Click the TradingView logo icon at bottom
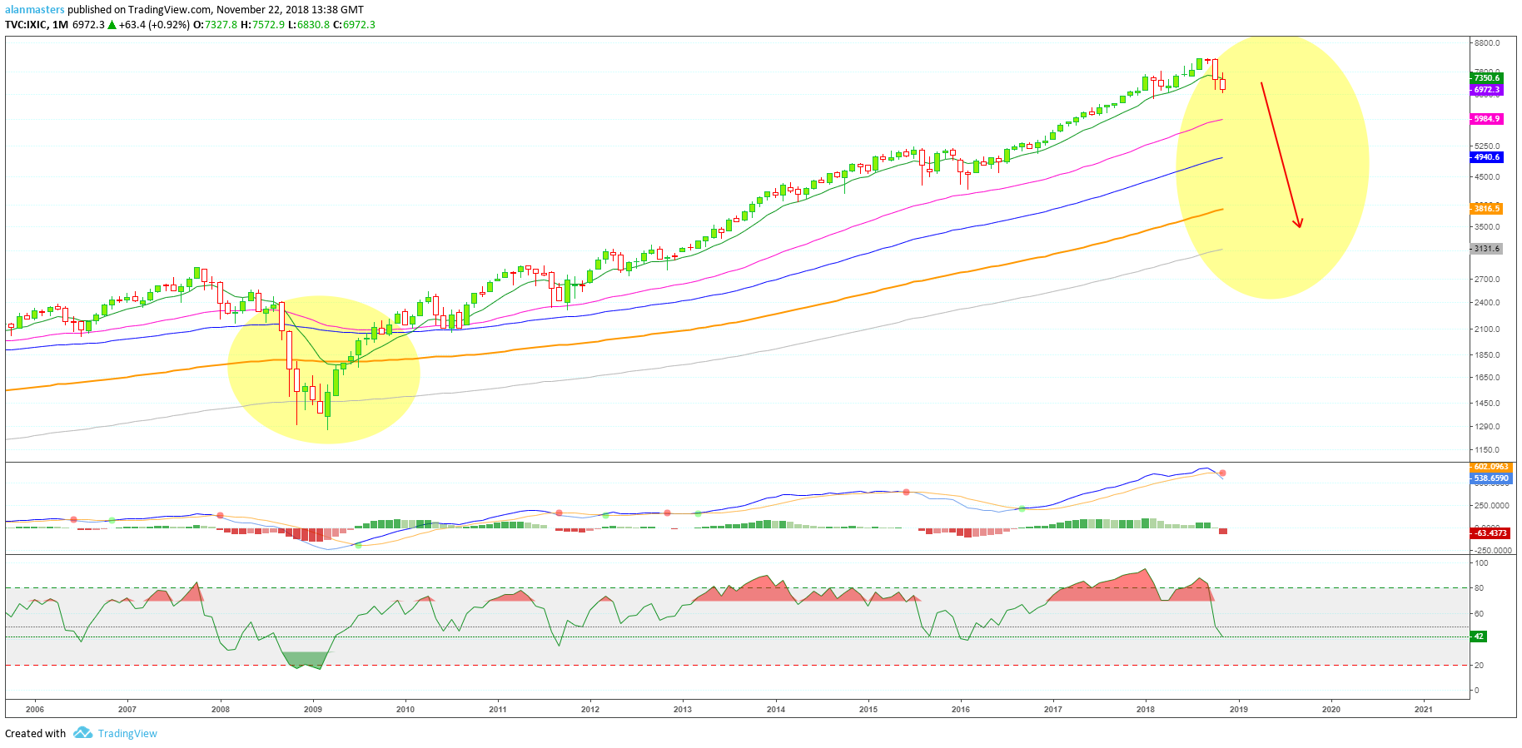The image size is (1522, 748). 82,733
